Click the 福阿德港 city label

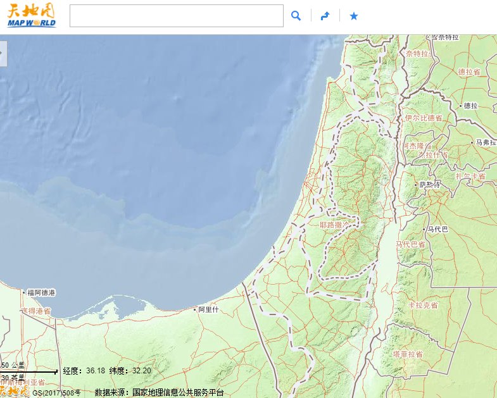tap(41, 292)
